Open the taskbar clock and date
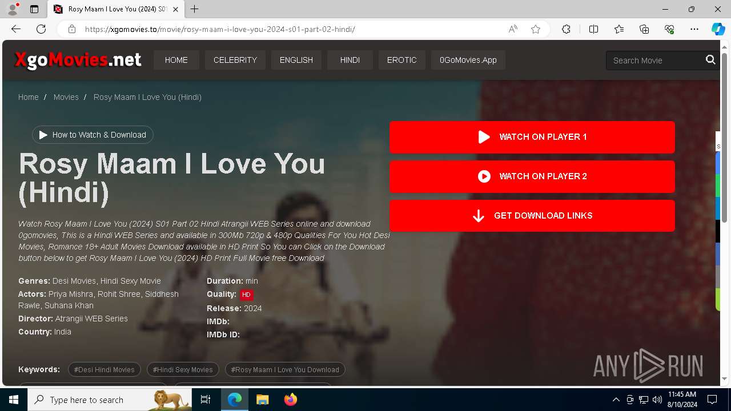 [682, 400]
